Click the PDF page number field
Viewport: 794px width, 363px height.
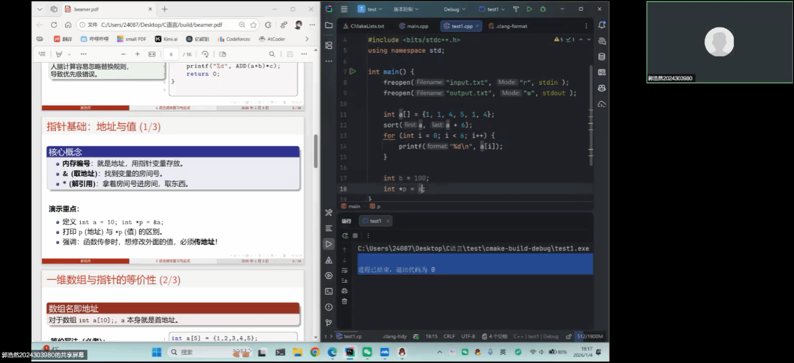(171, 55)
